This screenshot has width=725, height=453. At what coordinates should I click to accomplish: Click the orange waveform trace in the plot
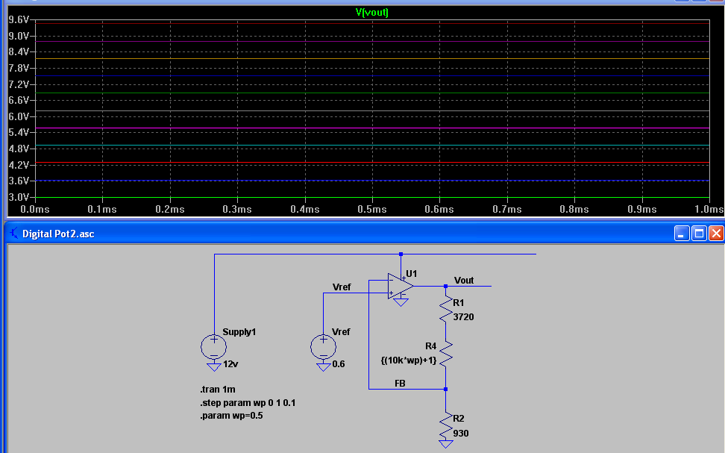371,59
